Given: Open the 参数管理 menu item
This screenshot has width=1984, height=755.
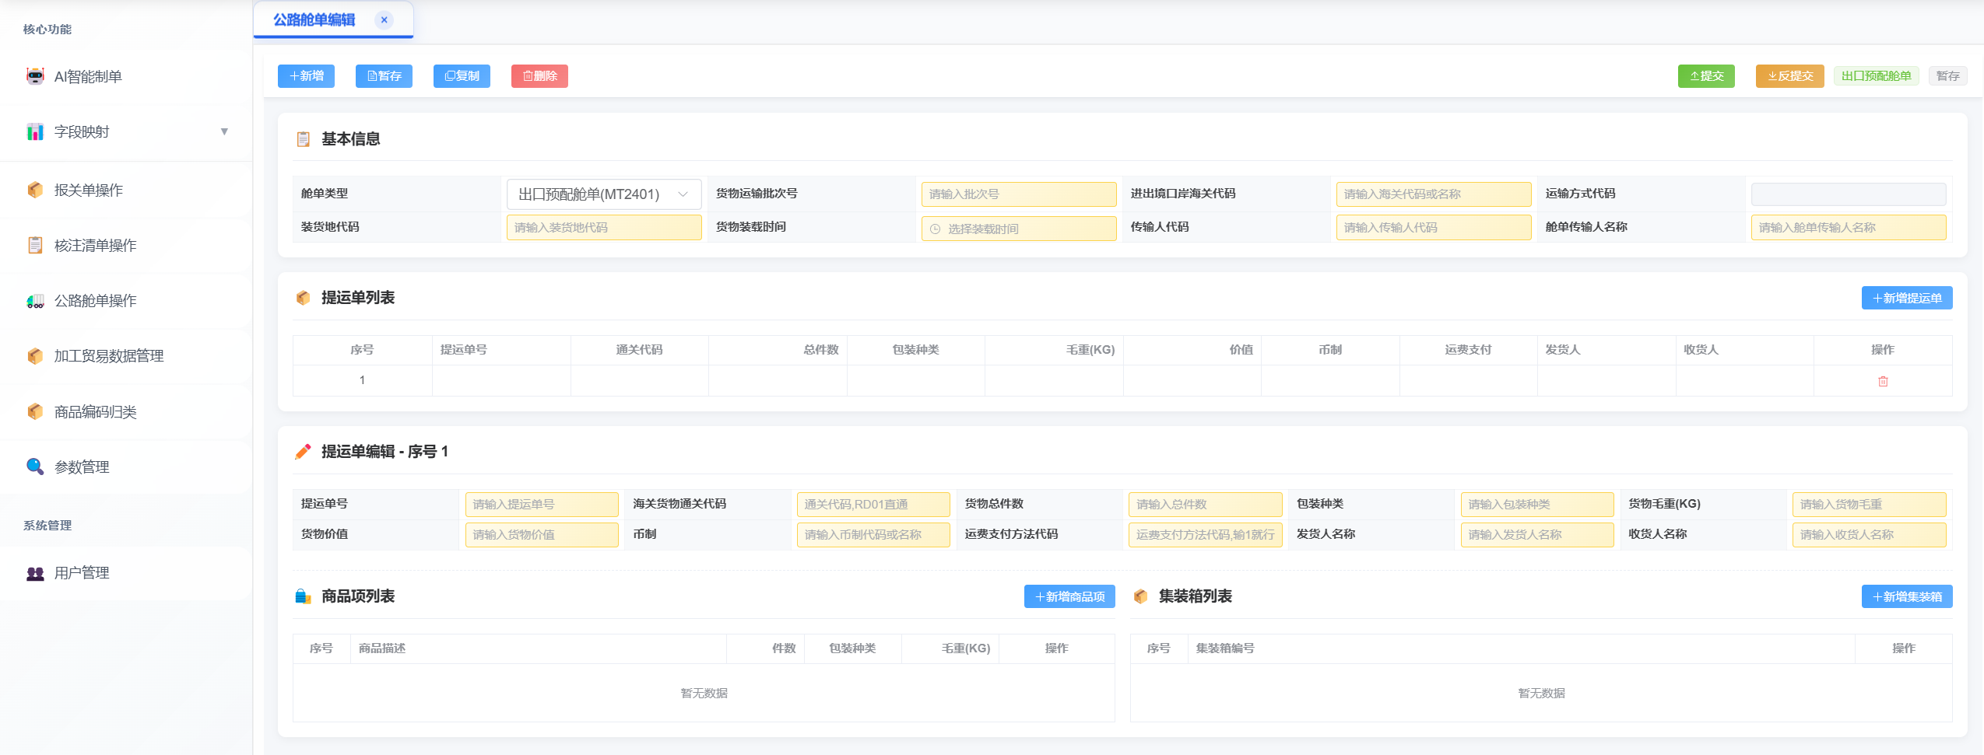Looking at the screenshot, I should pyautogui.click(x=126, y=467).
